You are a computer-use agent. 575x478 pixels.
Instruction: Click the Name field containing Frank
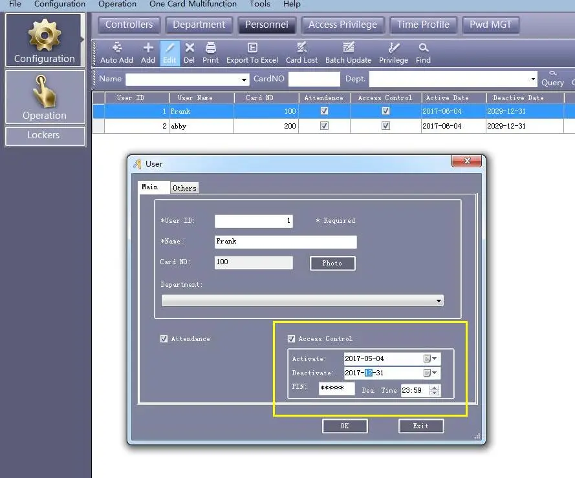coord(285,242)
